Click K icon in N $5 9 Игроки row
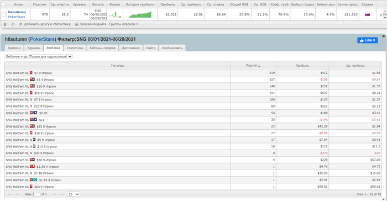Image resolution: width=387 pixels, height=201 pixels. click(x=34, y=140)
